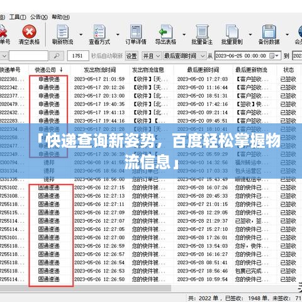Image resolution: width=302 pixels, height=302 pixels.
Task: Open the calendar picker in the 从 date field
Action: (274, 56)
